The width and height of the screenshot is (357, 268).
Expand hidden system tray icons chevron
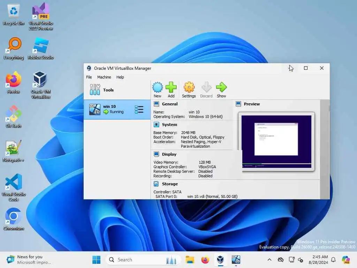269,260
